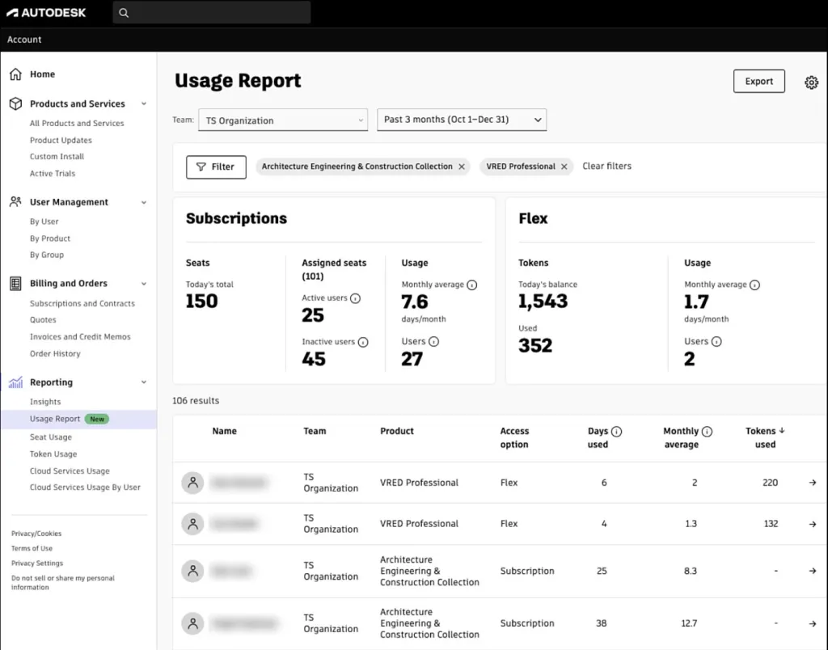This screenshot has height=650, width=828.
Task: Open Seat Usage in the sidebar
Action: coord(51,437)
